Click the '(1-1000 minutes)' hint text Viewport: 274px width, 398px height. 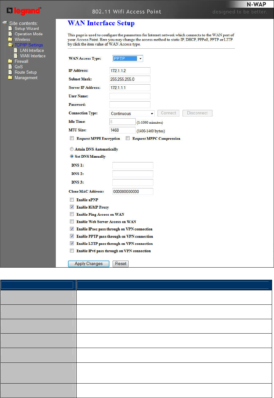[150, 122]
